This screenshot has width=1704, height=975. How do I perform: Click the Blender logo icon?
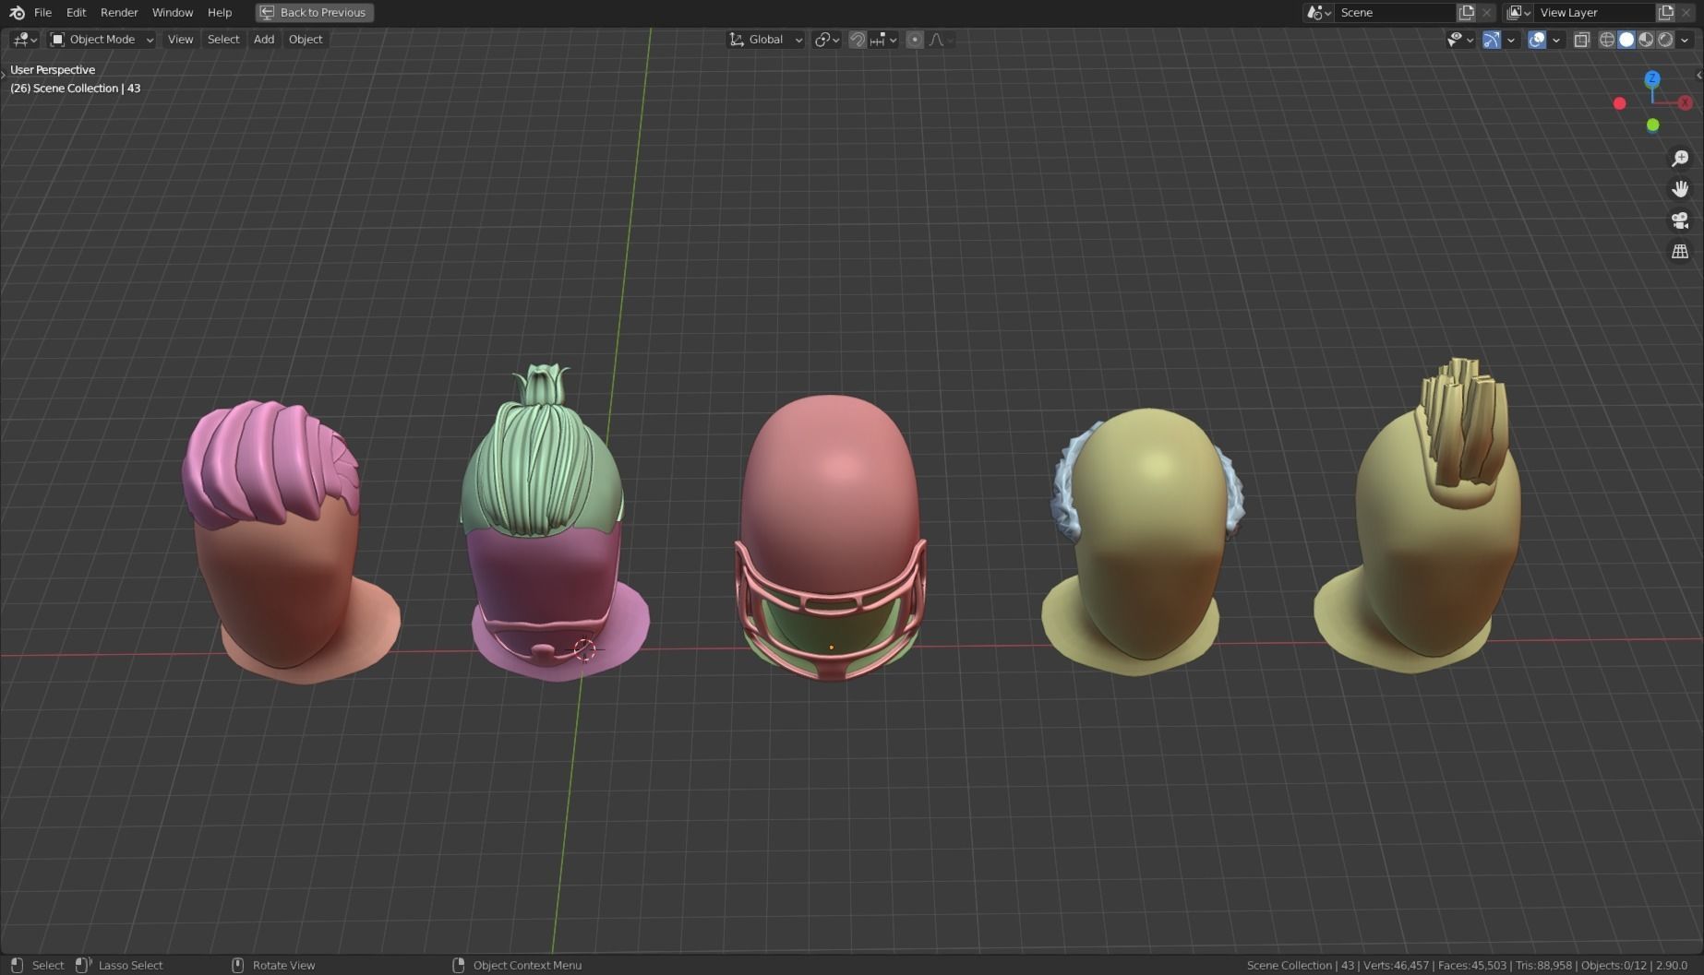tap(17, 12)
